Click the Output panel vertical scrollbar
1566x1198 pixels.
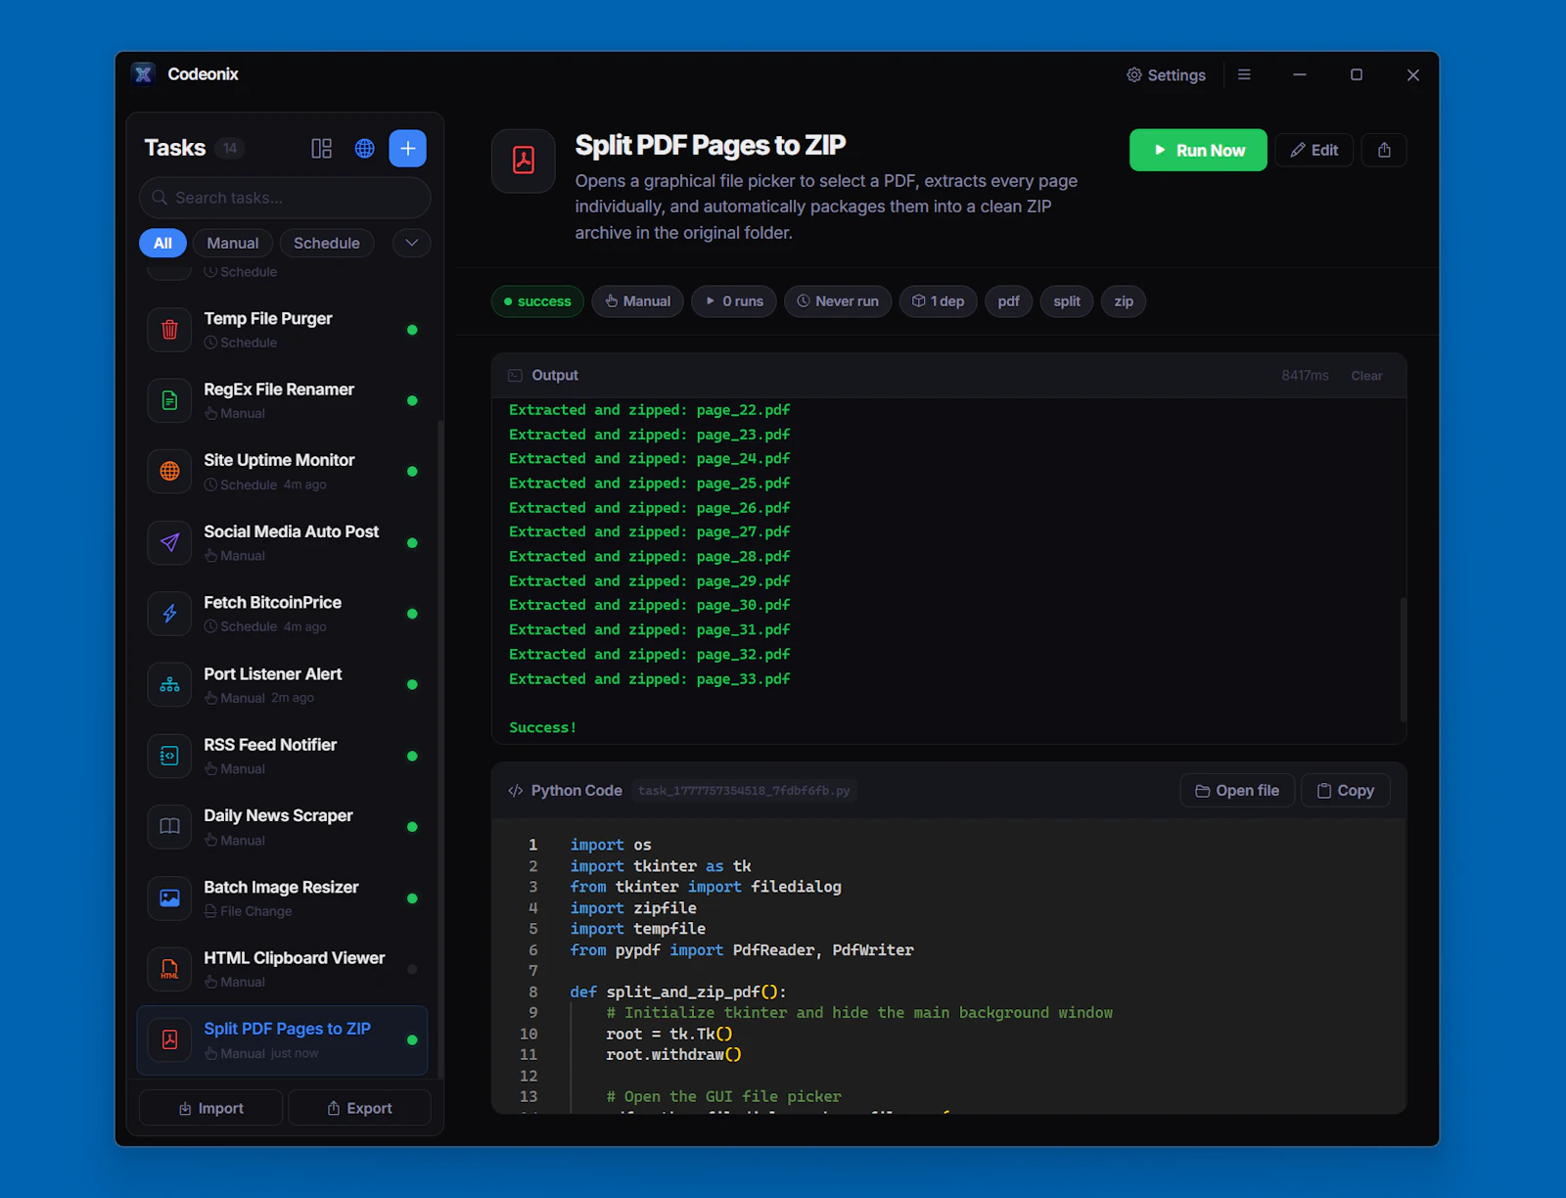pyautogui.click(x=1403, y=660)
